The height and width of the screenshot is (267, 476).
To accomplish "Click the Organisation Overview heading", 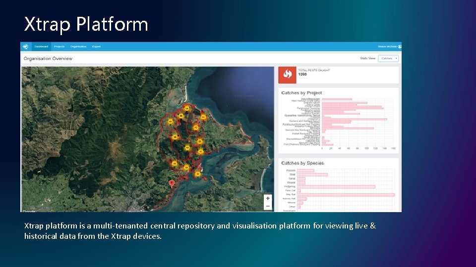I will click(x=48, y=58).
